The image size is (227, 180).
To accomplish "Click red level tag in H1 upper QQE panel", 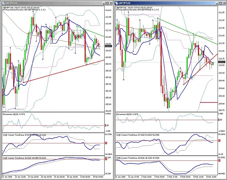I will coord(219,140).
